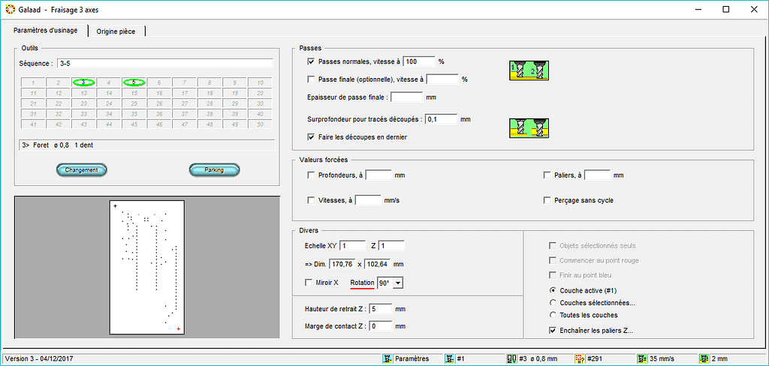769x366 pixels.
Task: Click the Parking button
Action: point(214,170)
